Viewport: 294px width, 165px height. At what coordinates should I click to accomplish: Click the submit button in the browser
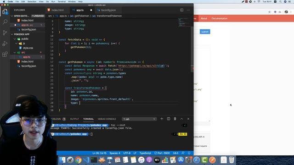coord(205,32)
